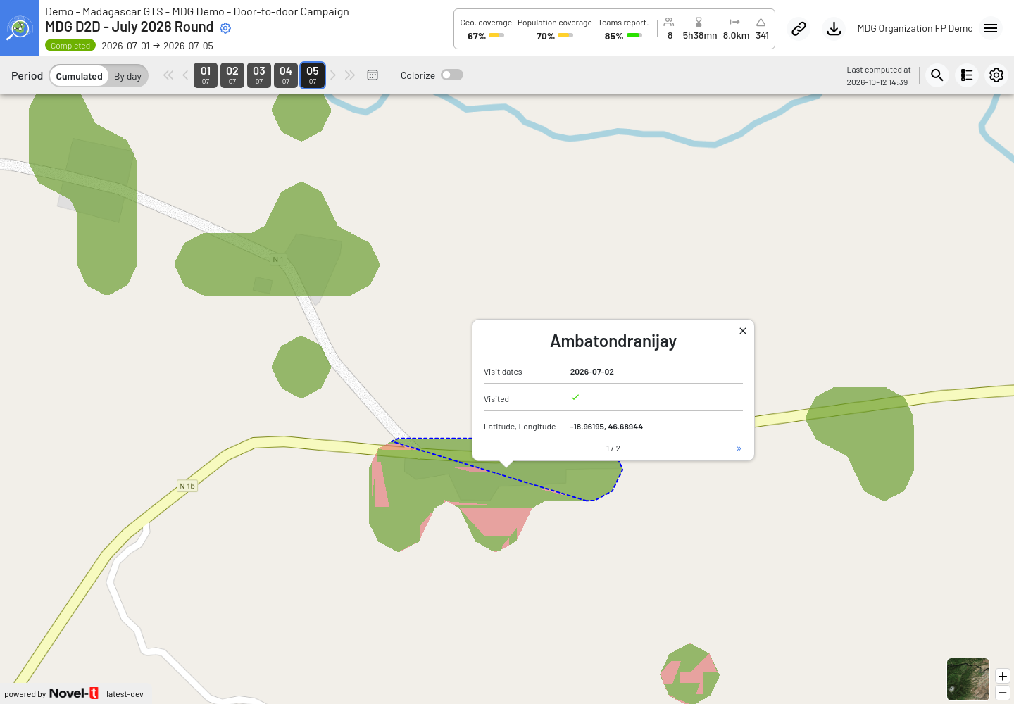Open map settings gear icon
This screenshot has width=1014, height=704.
pyautogui.click(x=996, y=75)
